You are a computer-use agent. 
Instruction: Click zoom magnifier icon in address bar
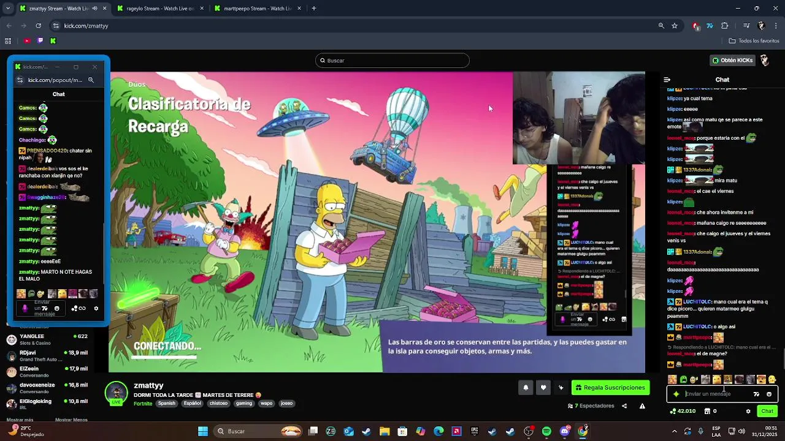click(661, 26)
